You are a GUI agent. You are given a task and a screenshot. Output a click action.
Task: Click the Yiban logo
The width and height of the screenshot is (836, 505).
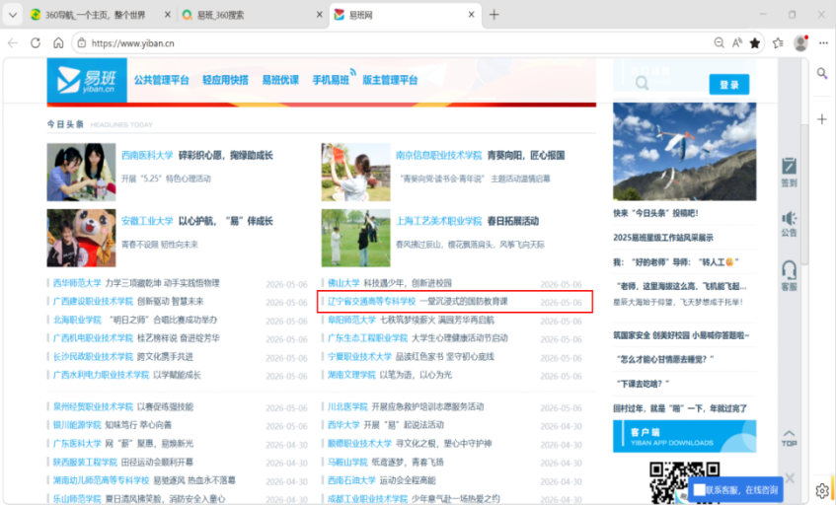(x=87, y=80)
